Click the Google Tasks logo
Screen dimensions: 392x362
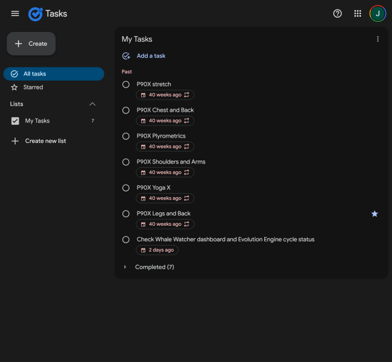click(x=36, y=13)
